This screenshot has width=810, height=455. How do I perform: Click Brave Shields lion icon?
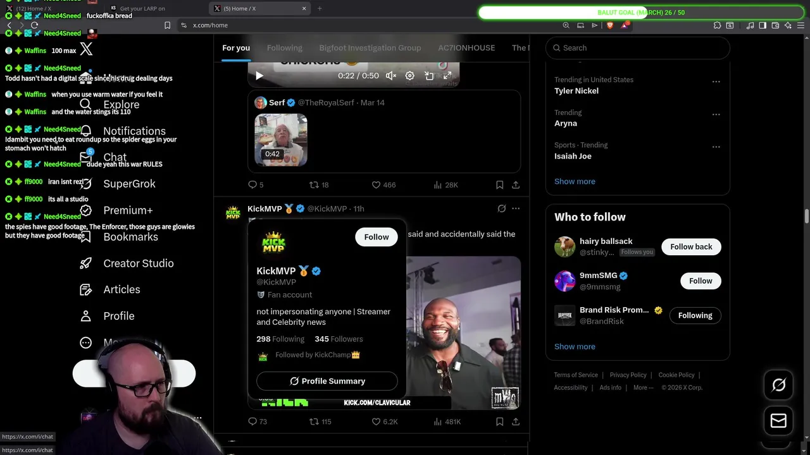click(x=610, y=25)
